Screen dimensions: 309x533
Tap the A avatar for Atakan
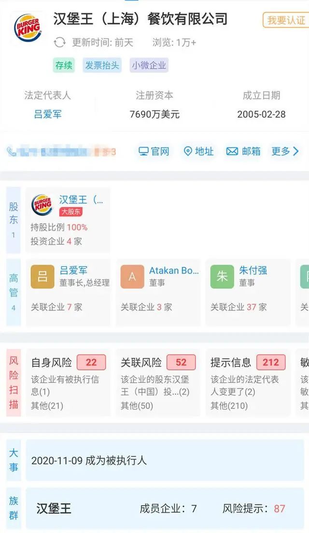[x=132, y=277]
